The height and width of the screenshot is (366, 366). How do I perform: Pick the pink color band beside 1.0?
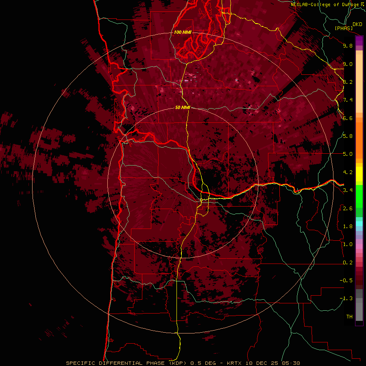point(359,246)
